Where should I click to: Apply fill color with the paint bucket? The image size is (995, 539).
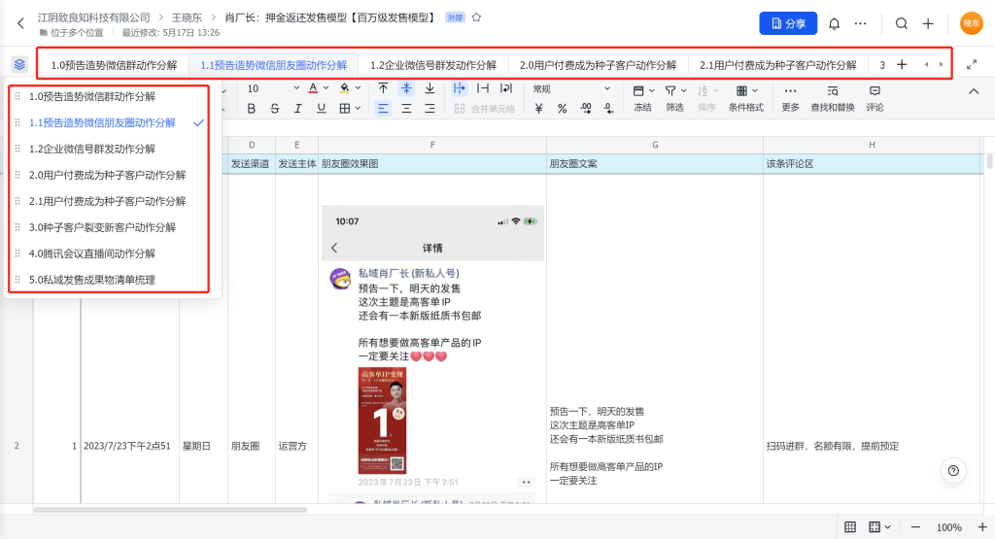point(345,88)
